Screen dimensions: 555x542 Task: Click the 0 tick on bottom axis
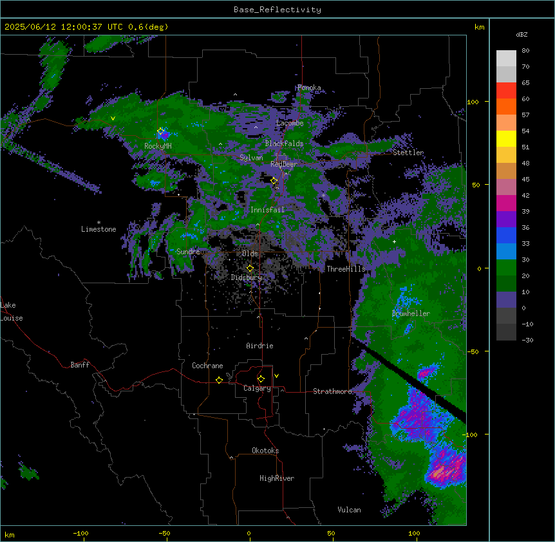click(249, 533)
